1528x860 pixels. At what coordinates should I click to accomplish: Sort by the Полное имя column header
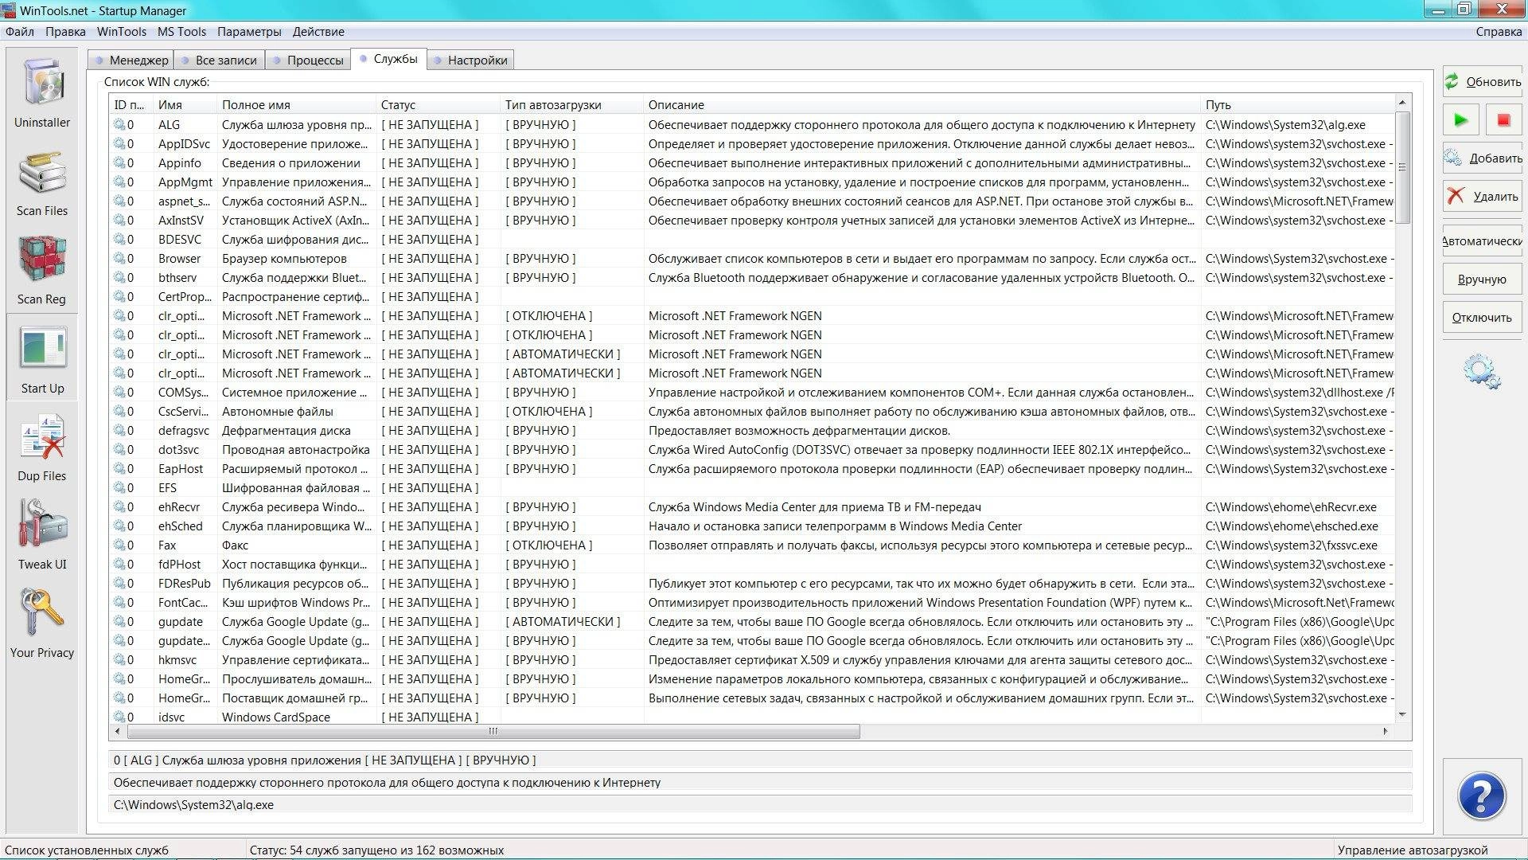point(296,105)
